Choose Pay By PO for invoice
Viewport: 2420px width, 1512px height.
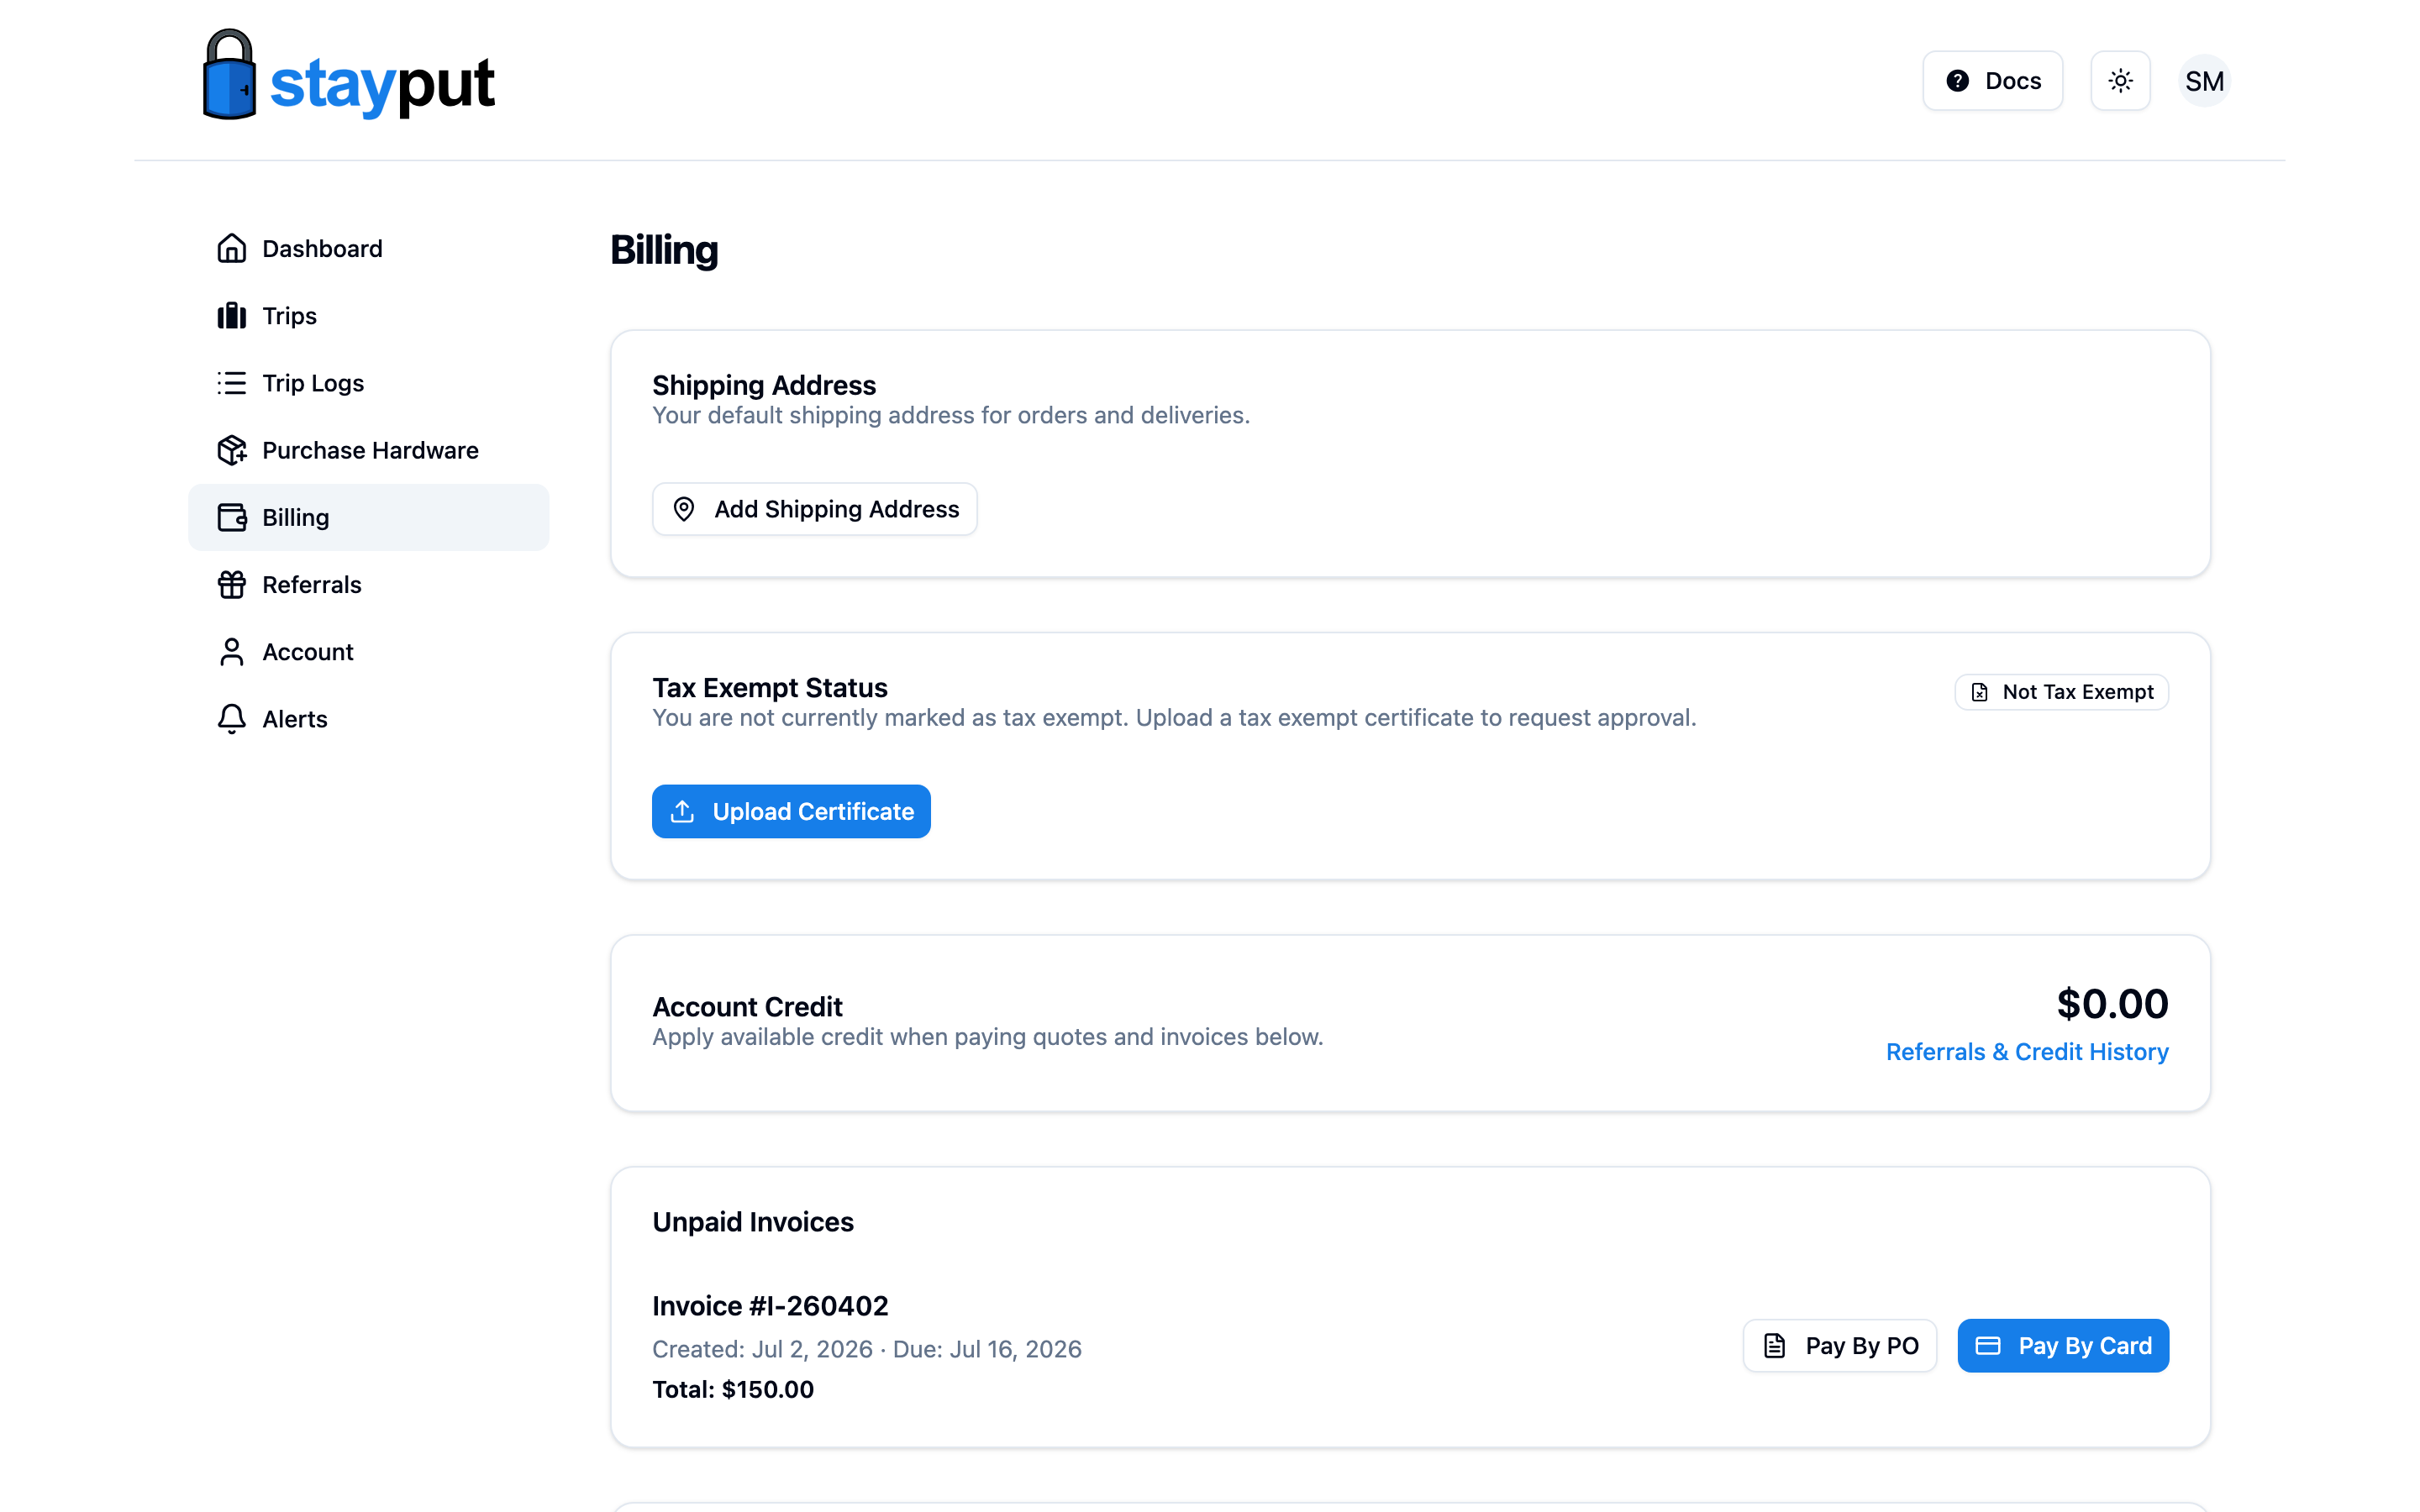point(1839,1346)
